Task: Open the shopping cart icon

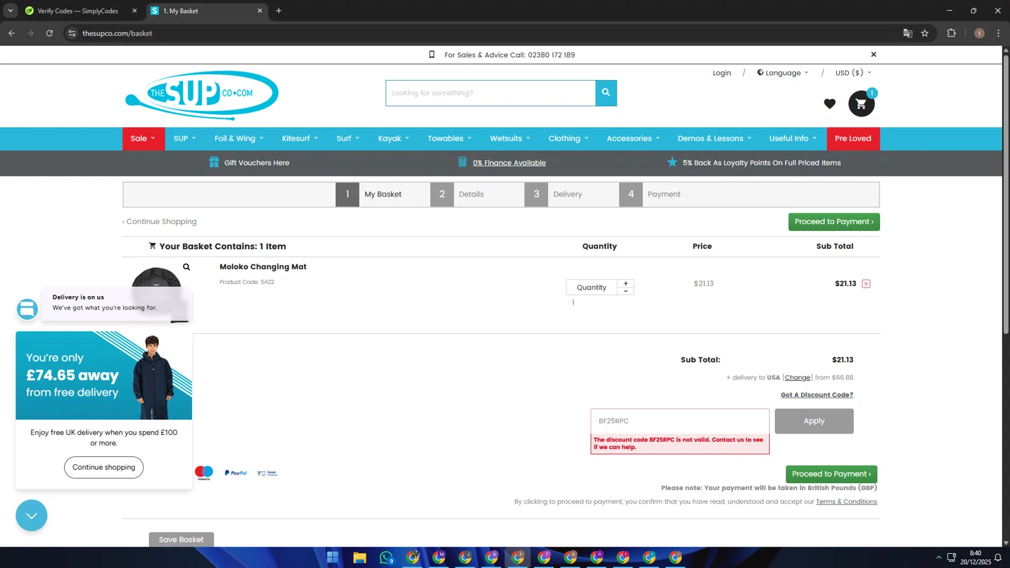Action: pyautogui.click(x=861, y=104)
